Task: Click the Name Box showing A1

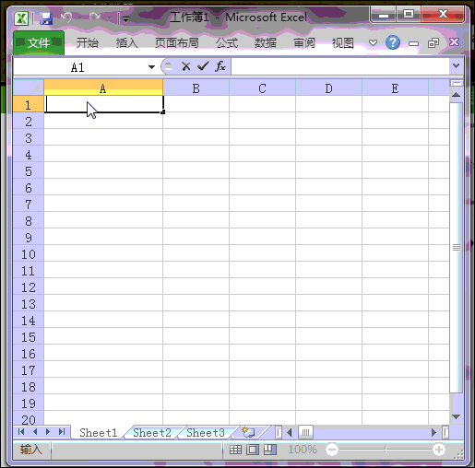Action: [x=78, y=67]
